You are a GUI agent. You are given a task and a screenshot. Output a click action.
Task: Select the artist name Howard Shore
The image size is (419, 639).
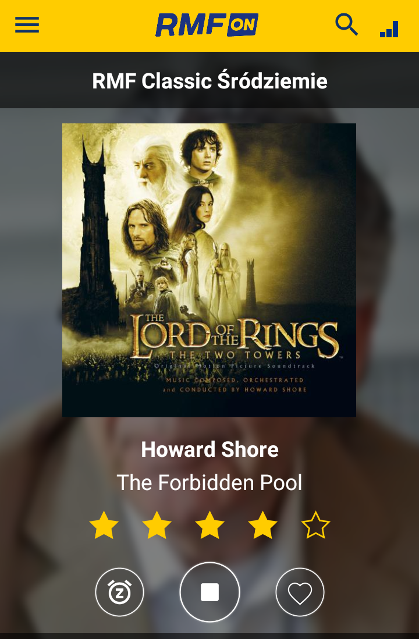210,449
